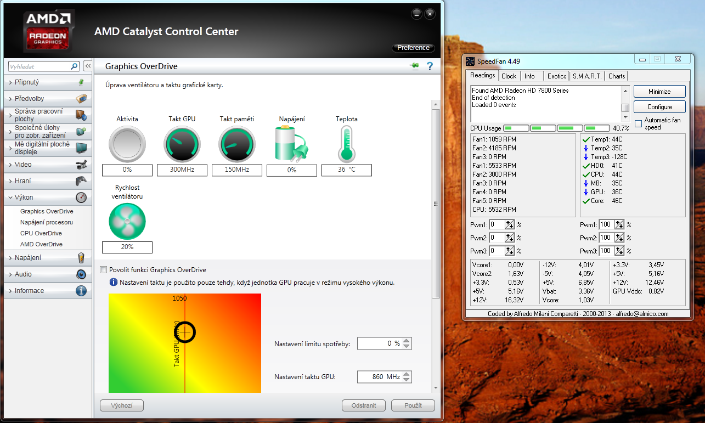705x423 pixels.
Task: Expand the Předvolby section
Action: click(x=49, y=99)
